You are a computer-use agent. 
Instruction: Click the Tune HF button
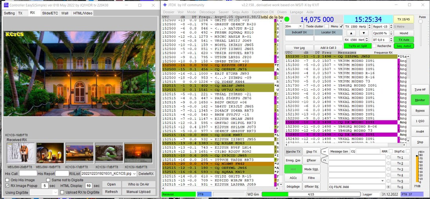[x=420, y=90]
